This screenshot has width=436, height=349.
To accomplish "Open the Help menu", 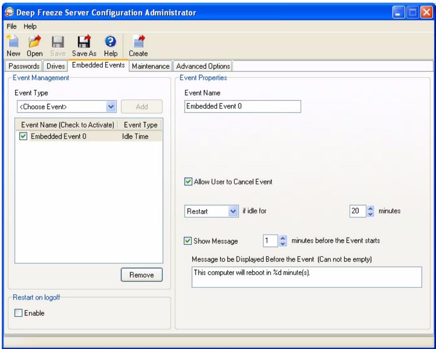I will pyautogui.click(x=30, y=26).
